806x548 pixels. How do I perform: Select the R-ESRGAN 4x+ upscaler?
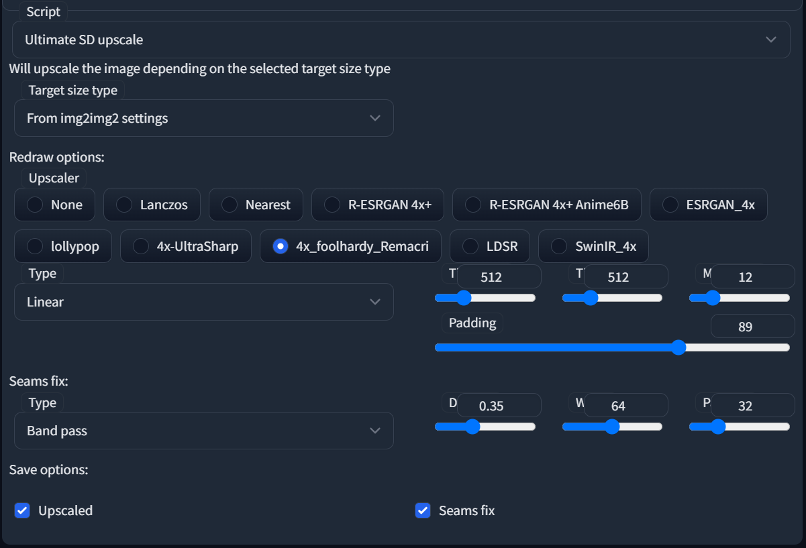pos(378,205)
